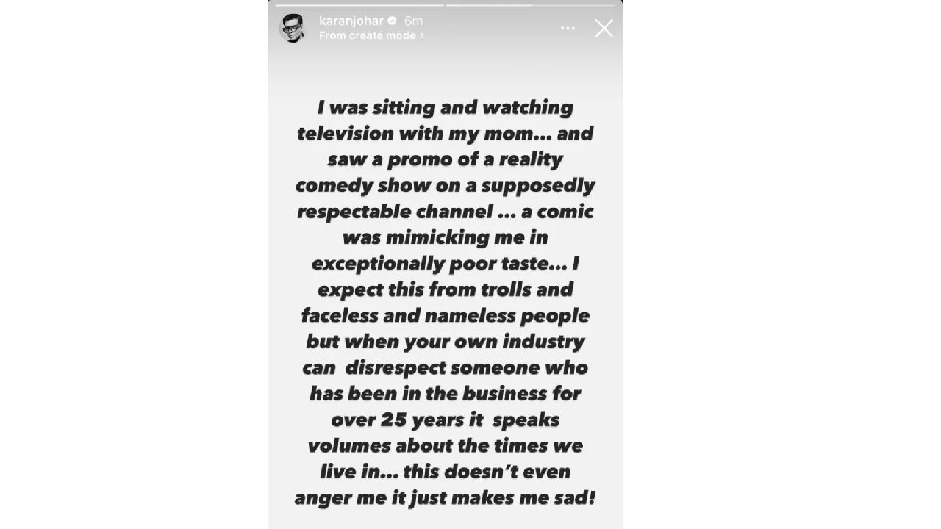
Task: Click the black area right of story
Action: click(779, 264)
